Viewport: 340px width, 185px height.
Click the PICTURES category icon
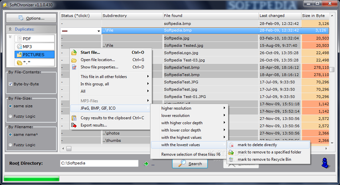20,55
